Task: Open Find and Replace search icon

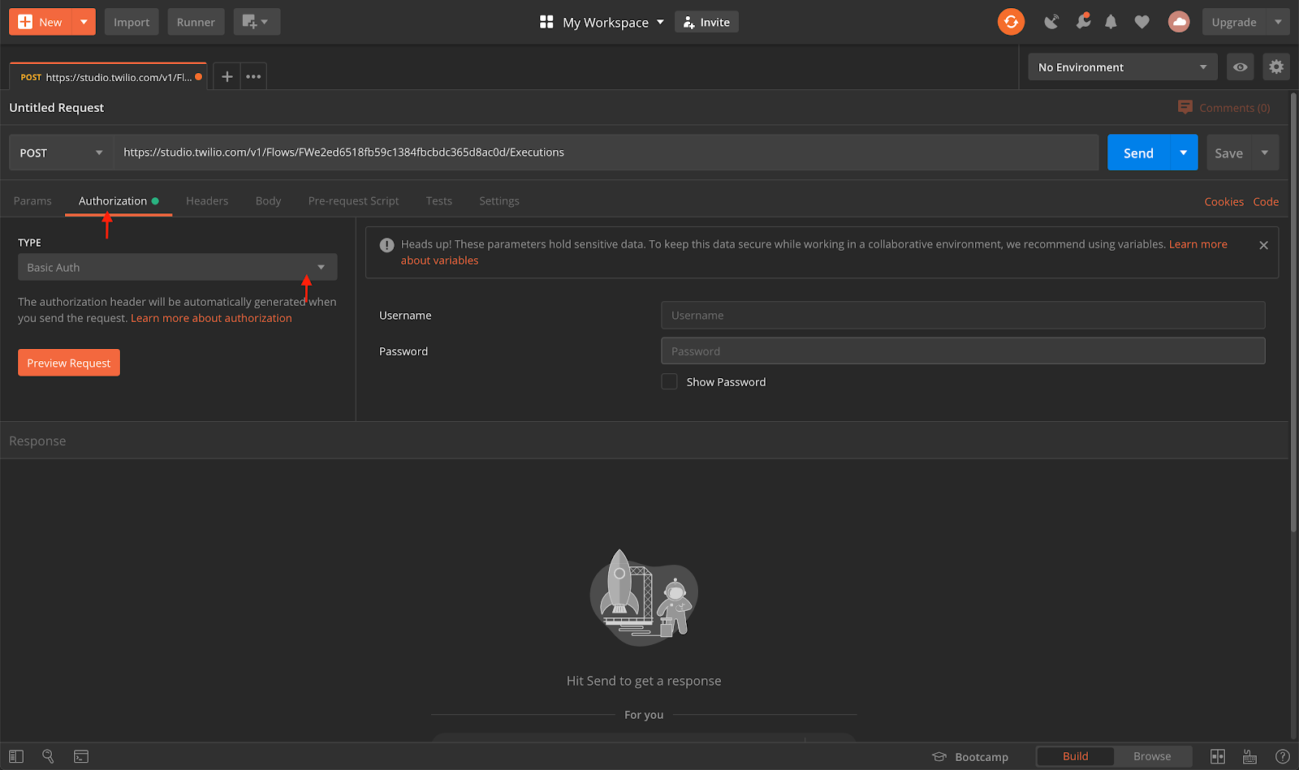Action: click(48, 756)
